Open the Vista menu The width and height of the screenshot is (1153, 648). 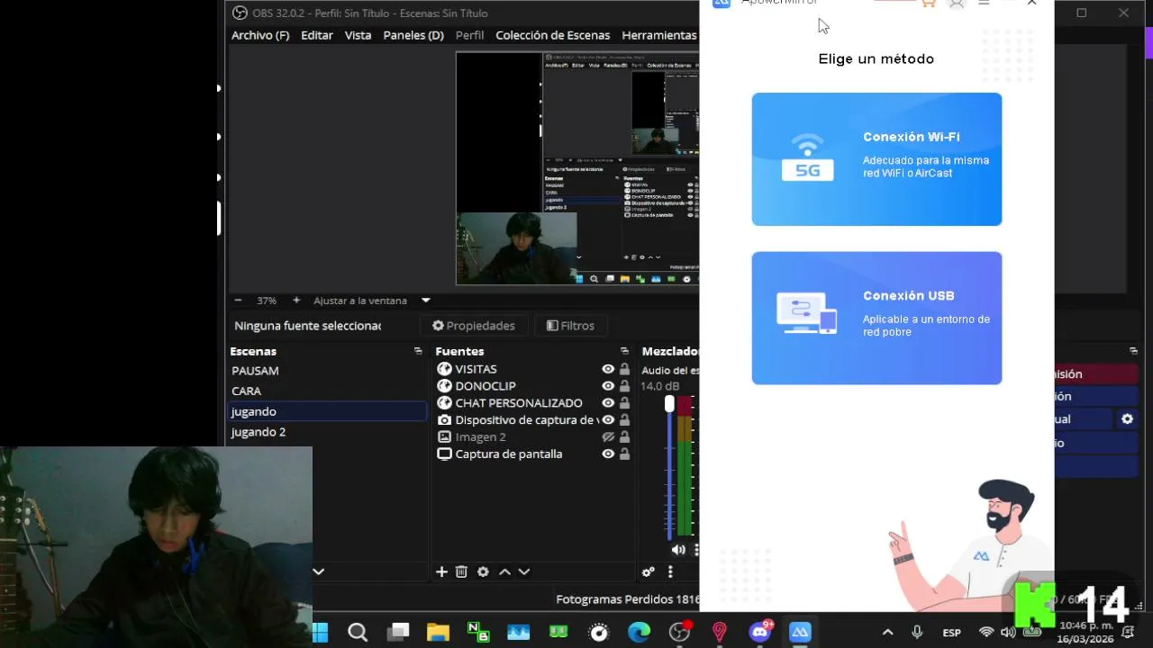point(358,35)
